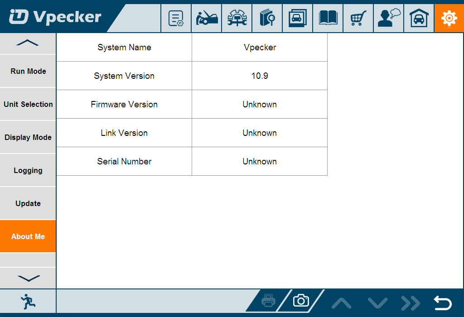Open the user feedback speech bubble icon
464x317 pixels.
tap(388, 18)
